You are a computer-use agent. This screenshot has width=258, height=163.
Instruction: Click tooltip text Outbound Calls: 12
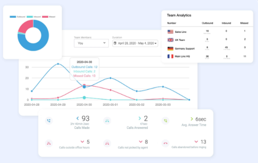(84, 67)
